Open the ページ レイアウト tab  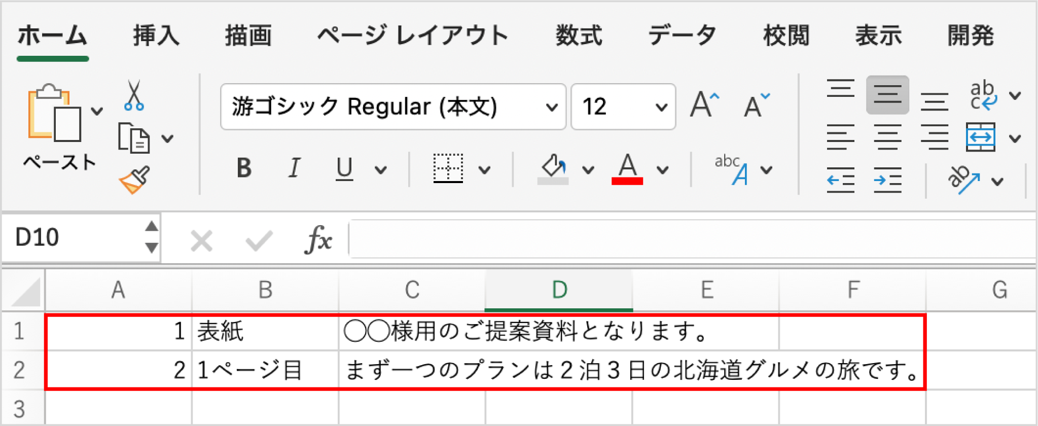413,35
